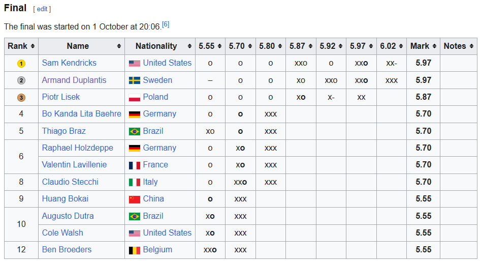The width and height of the screenshot is (481, 261).
Task: Follow citation reference [6]
Action: coord(166,24)
